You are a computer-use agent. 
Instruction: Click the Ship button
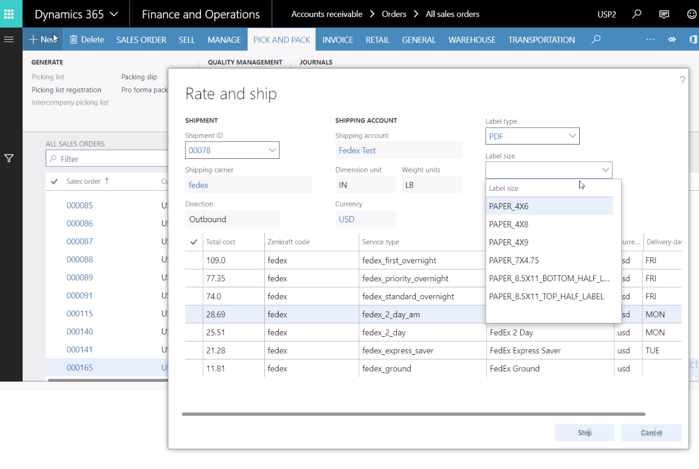[x=584, y=432]
